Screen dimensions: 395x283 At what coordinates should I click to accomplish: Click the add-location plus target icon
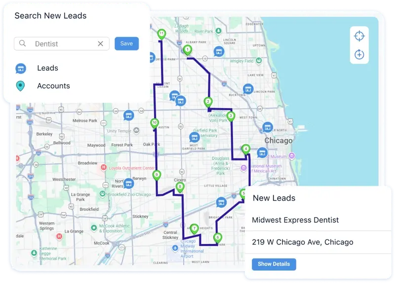pyautogui.click(x=359, y=54)
